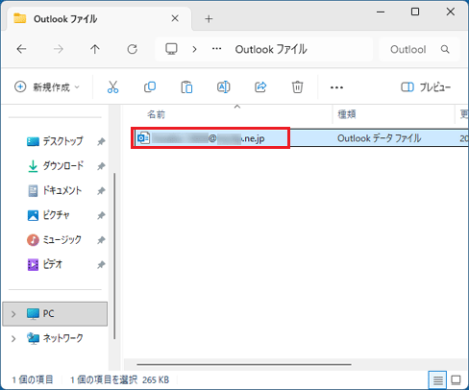This screenshot has height=390, width=469.
Task: Click pin icon next to ビデオ
Action: [101, 265]
